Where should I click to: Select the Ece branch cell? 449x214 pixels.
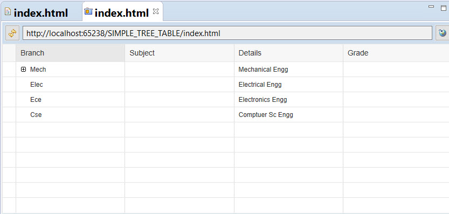pos(70,100)
